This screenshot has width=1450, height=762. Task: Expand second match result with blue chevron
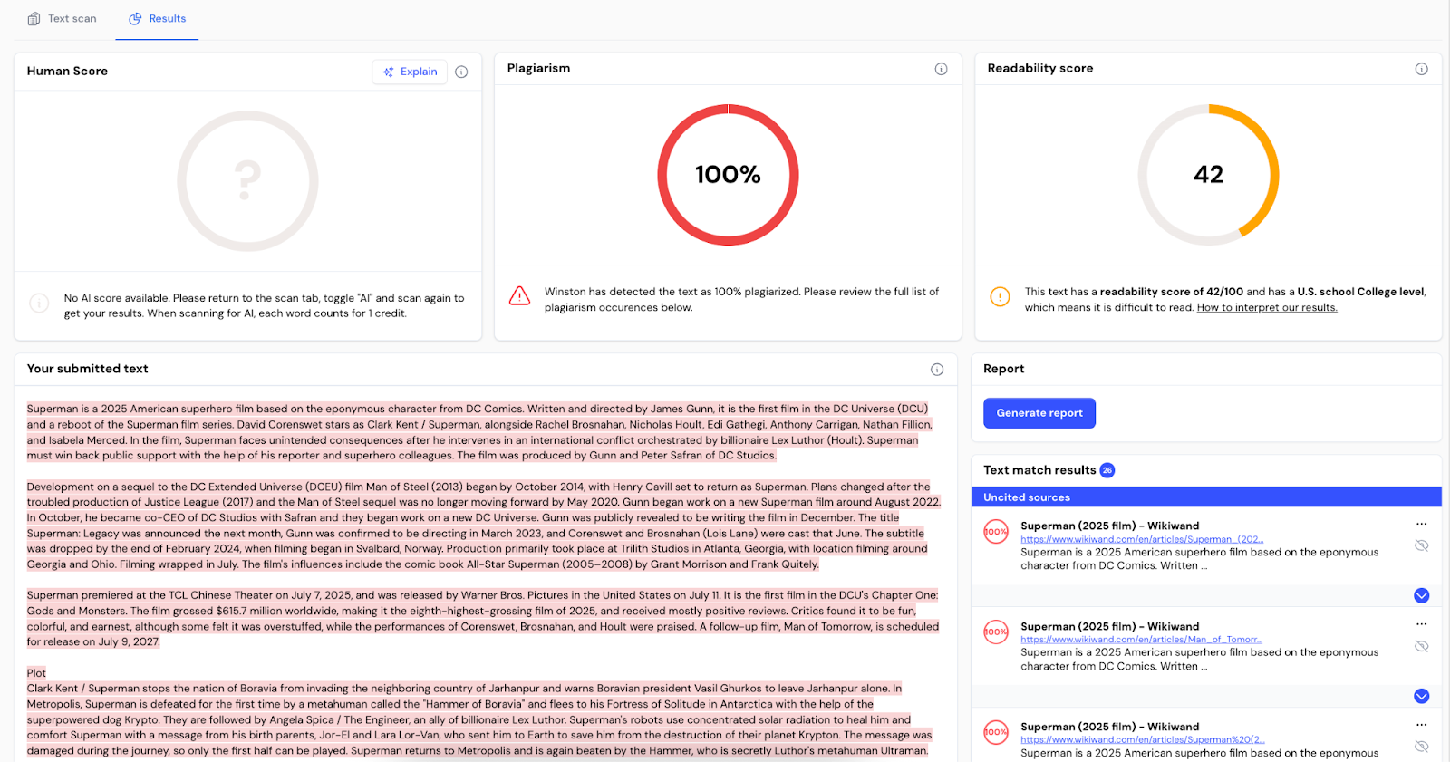tap(1421, 696)
